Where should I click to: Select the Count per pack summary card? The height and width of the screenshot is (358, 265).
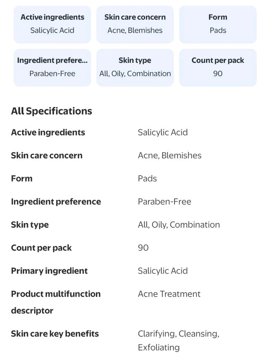click(218, 67)
